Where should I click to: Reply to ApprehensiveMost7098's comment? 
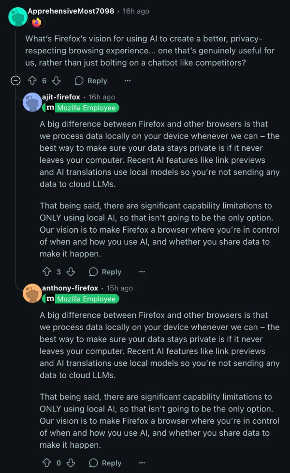(x=91, y=81)
